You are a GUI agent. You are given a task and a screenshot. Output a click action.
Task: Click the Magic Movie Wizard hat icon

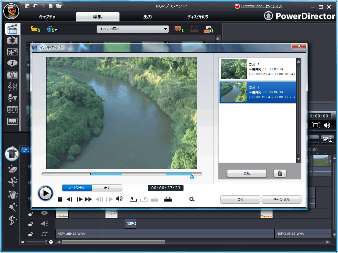click(12, 154)
